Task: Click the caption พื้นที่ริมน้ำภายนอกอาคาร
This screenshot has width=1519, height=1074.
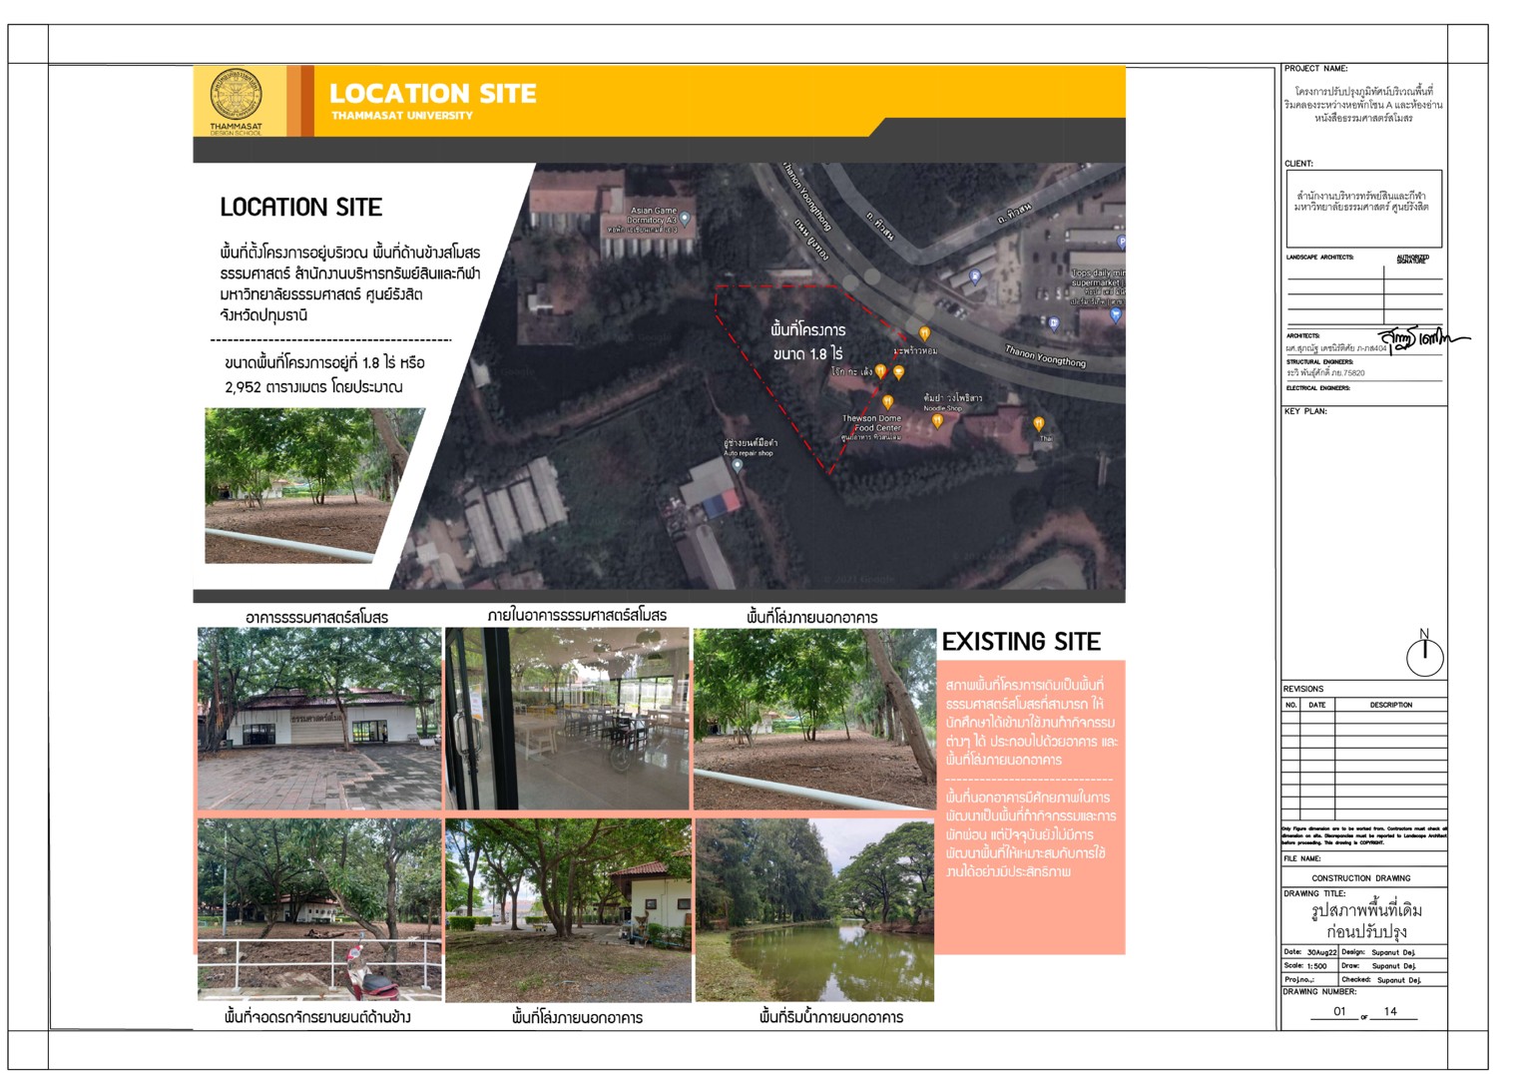Action: pos(830,1017)
